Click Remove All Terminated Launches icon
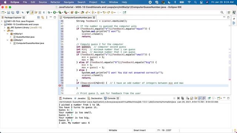The width and height of the screenshot is (237, 133). click(x=183, y=98)
